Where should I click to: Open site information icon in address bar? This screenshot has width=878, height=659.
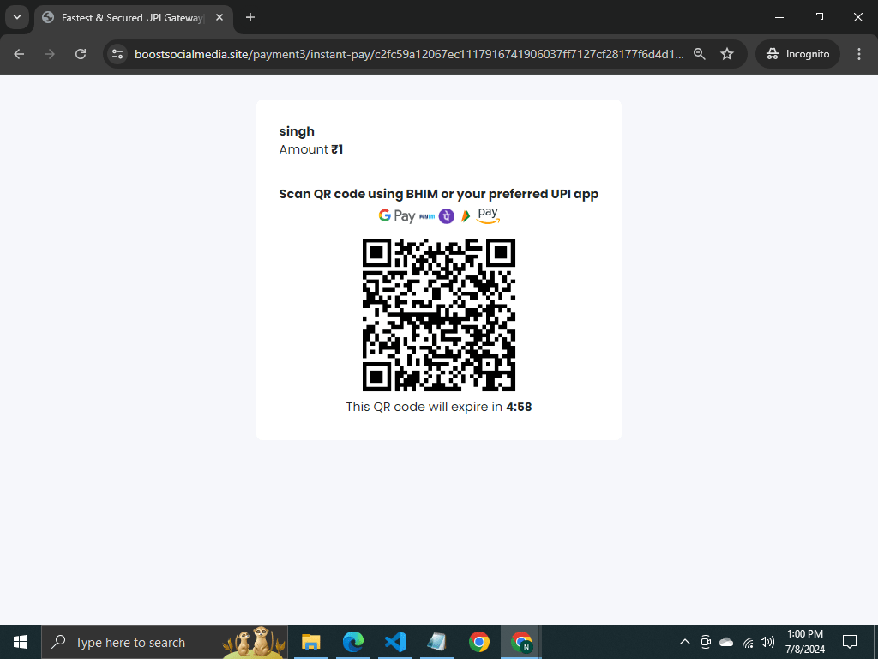pos(117,54)
